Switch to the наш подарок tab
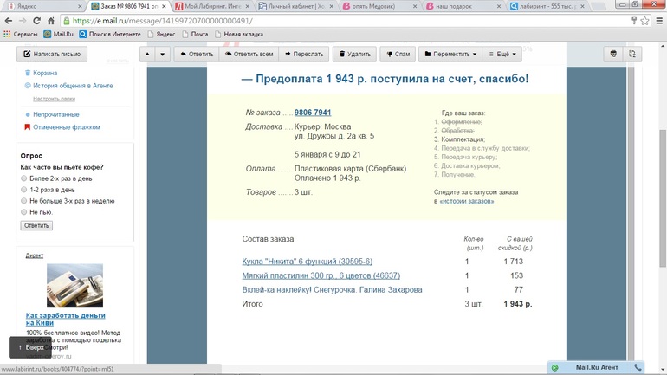667x375 pixels. 455,6
